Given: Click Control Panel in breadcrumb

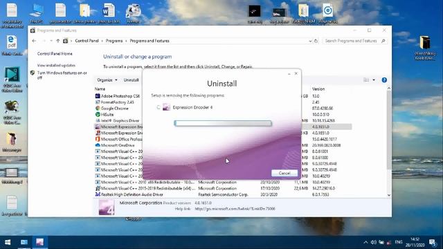Looking at the screenshot, I should click(x=87, y=41).
